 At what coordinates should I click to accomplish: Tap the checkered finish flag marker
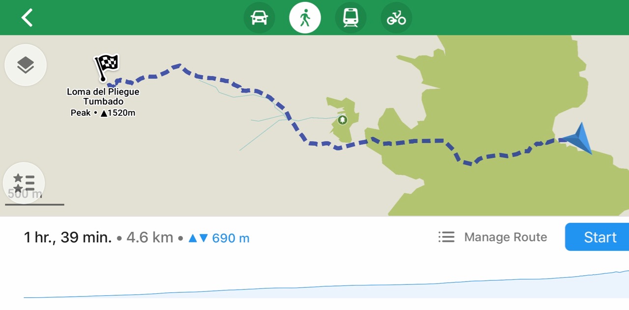106,66
